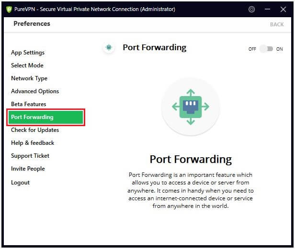This screenshot has width=295, height=249.
Task: Go back using the BACK button
Action: coord(277,24)
